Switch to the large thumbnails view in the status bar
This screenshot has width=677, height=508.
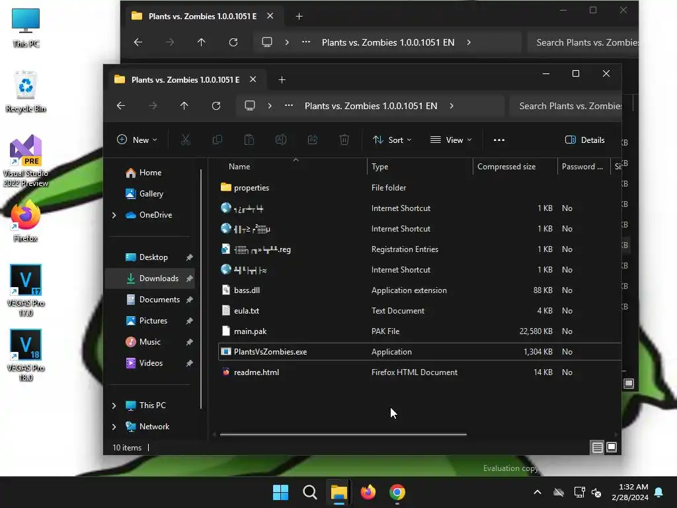point(612,448)
